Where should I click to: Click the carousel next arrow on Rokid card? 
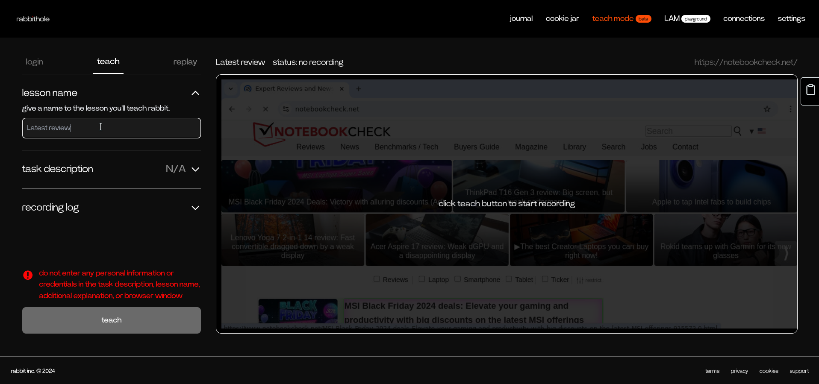coord(786,254)
